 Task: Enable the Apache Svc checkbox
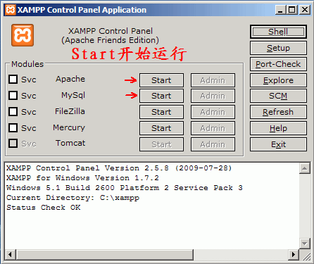click(13, 80)
